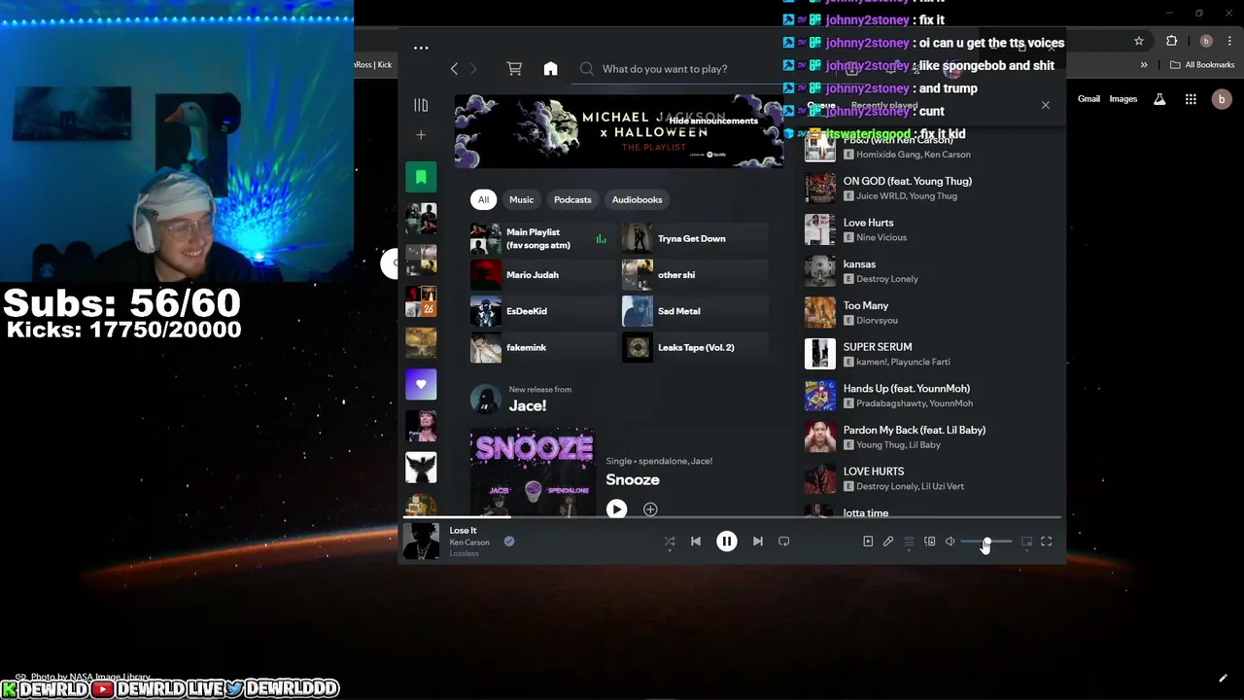Viewport: 1244px width, 700px height.
Task: Collapse Your Library sidebar icon
Action: pos(421,105)
